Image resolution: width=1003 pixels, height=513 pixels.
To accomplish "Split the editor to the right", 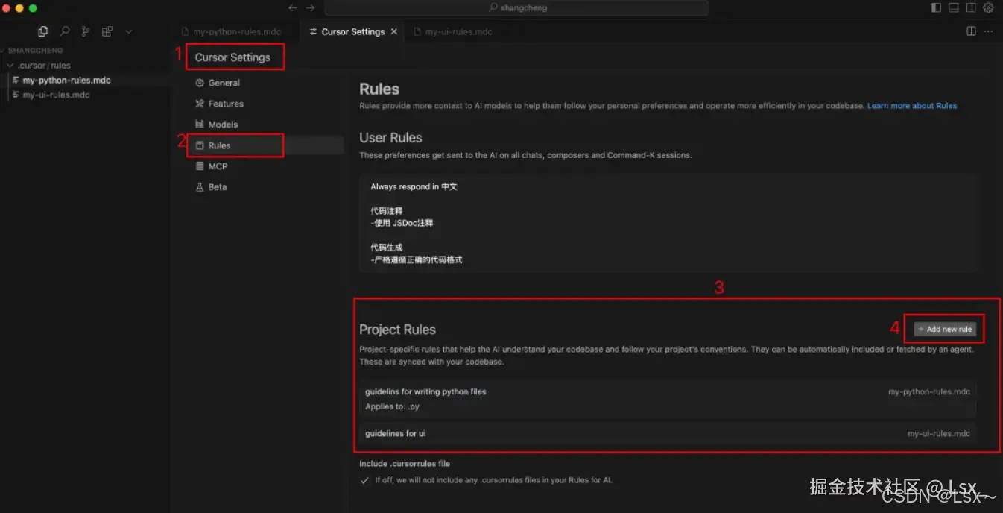I will tap(971, 31).
